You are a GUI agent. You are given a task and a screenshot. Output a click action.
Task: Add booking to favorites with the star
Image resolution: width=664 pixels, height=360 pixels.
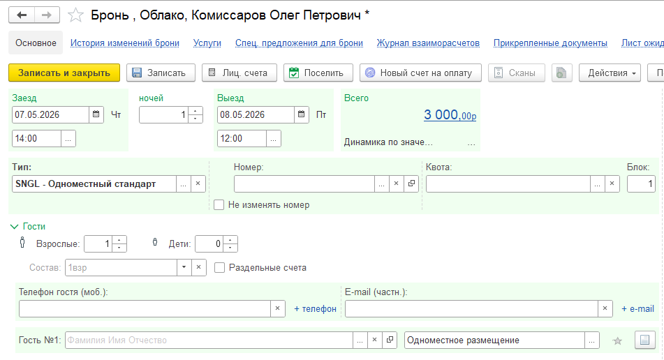point(76,15)
